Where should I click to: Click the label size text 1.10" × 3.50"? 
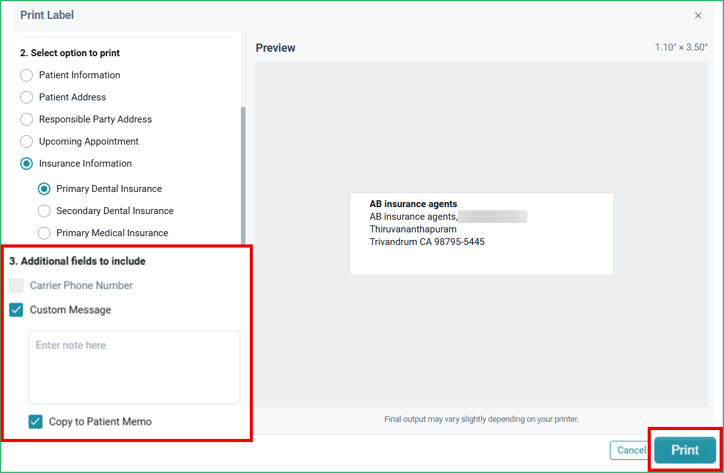[681, 47]
